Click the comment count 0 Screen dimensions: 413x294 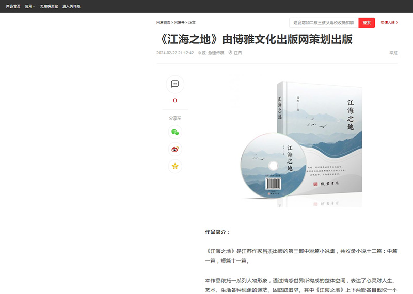175,100
